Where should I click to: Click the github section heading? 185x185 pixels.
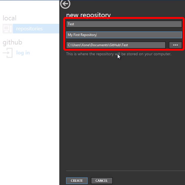pyautogui.click(x=12, y=42)
